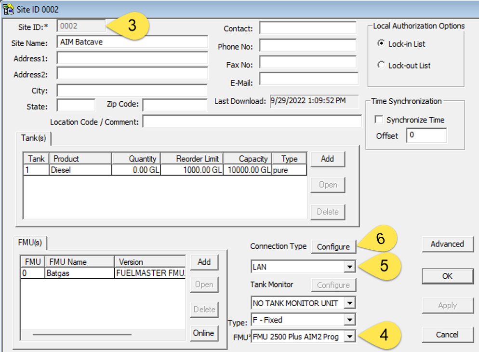Click the Contact input field
The width and height of the screenshot is (479, 352).
[308, 28]
